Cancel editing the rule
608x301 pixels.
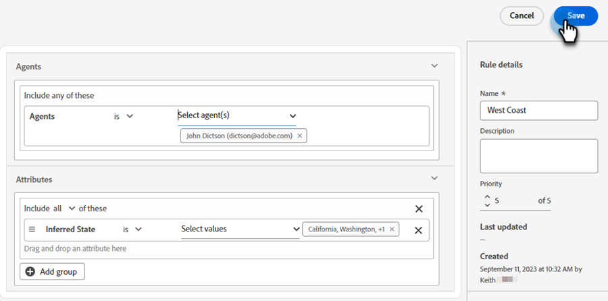point(522,16)
